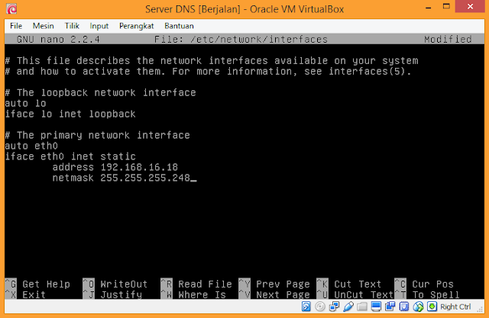Open the shared folders status icon
Image resolution: width=489 pixels, height=318 pixels.
(x=362, y=307)
